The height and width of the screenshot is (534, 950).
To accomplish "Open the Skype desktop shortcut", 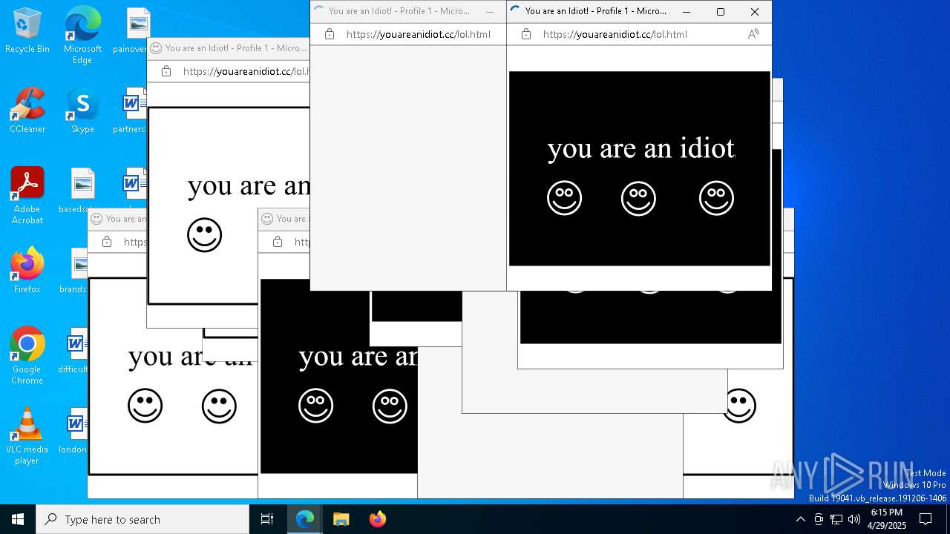I will pos(82,111).
